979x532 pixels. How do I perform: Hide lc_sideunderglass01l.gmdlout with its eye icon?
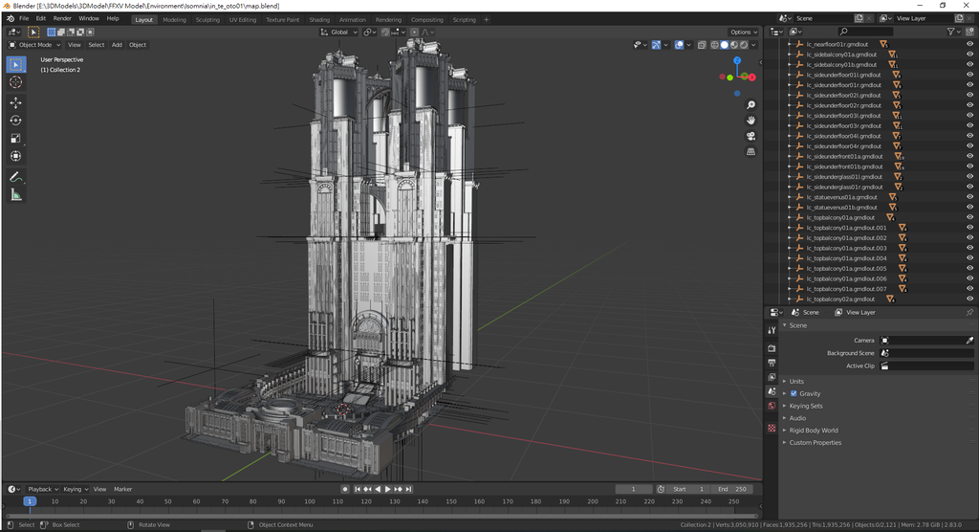(969, 177)
